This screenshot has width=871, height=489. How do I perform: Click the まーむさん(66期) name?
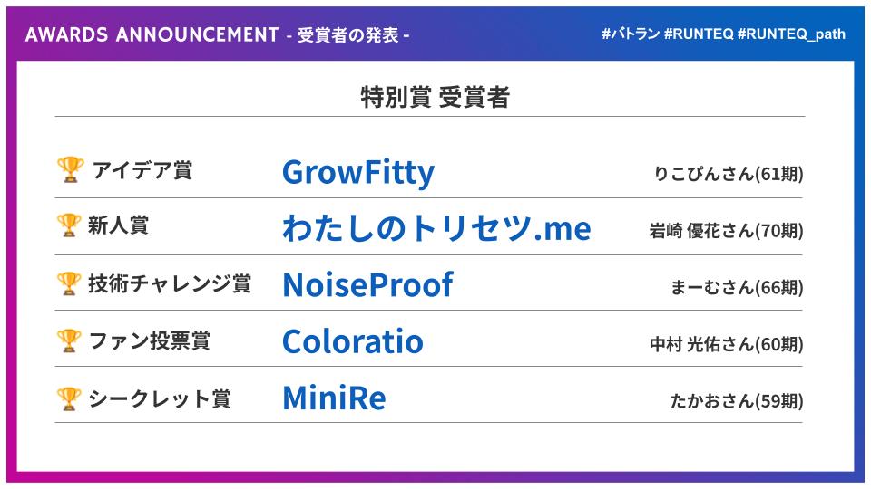(737, 287)
